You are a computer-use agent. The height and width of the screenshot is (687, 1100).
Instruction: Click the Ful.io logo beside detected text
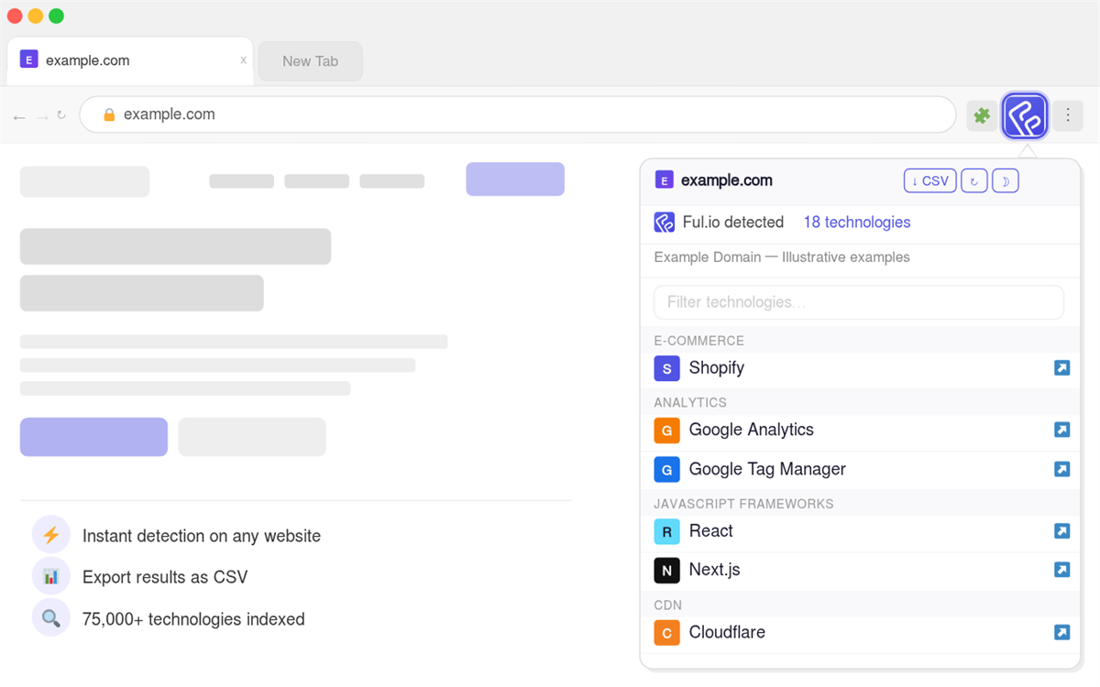pyautogui.click(x=665, y=223)
